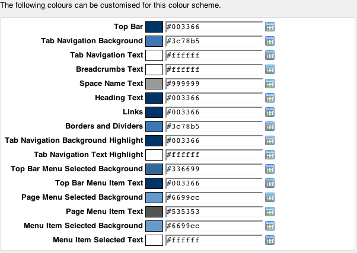Click the Page Menu Selected Background swatch
The width and height of the screenshot is (357, 253).
154,197
